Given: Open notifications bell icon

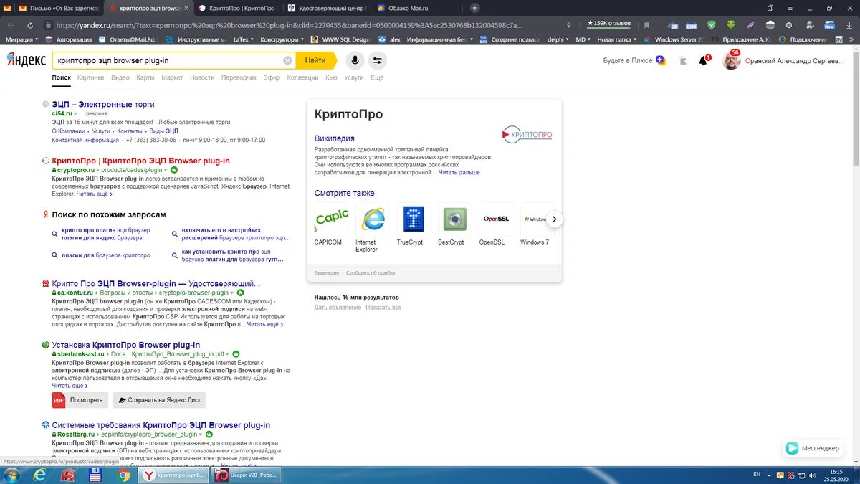Looking at the screenshot, I should point(703,61).
